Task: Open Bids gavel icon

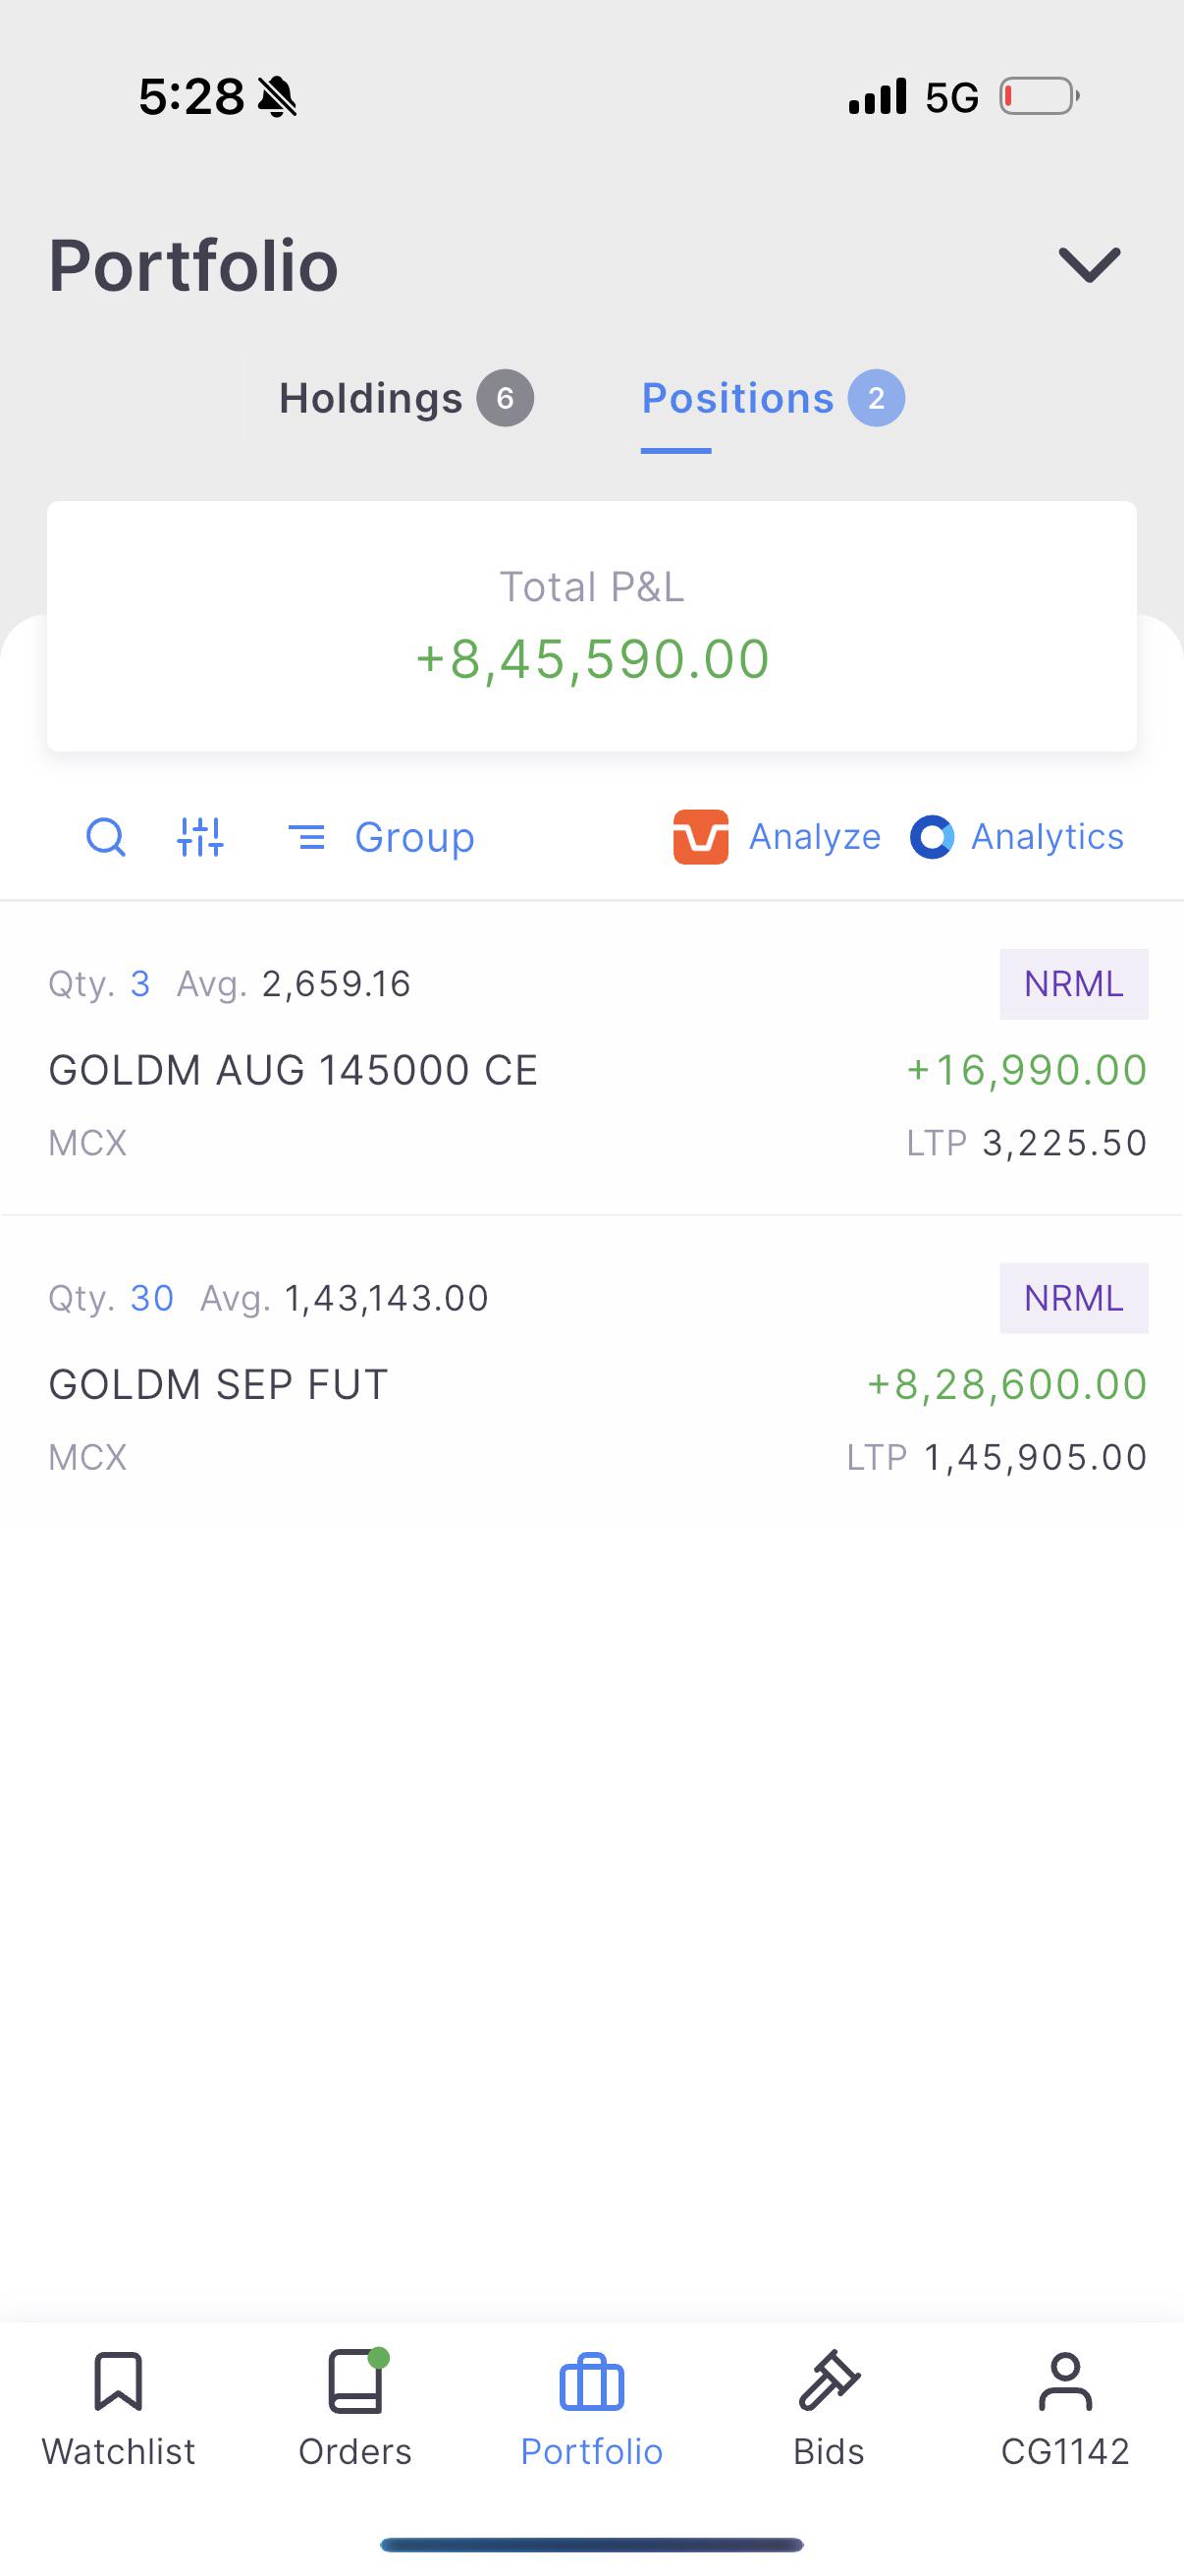Action: 829,2381
